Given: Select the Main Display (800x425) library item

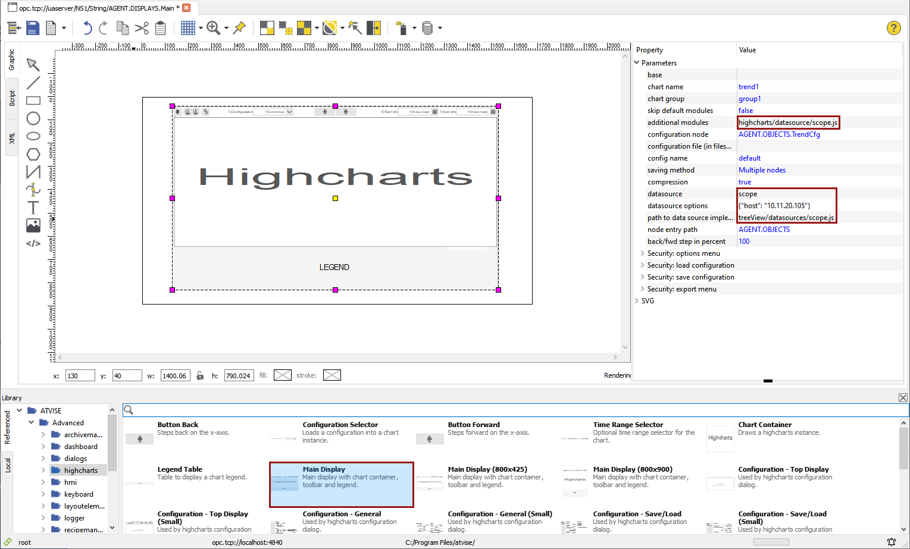Looking at the screenshot, I should [487, 477].
